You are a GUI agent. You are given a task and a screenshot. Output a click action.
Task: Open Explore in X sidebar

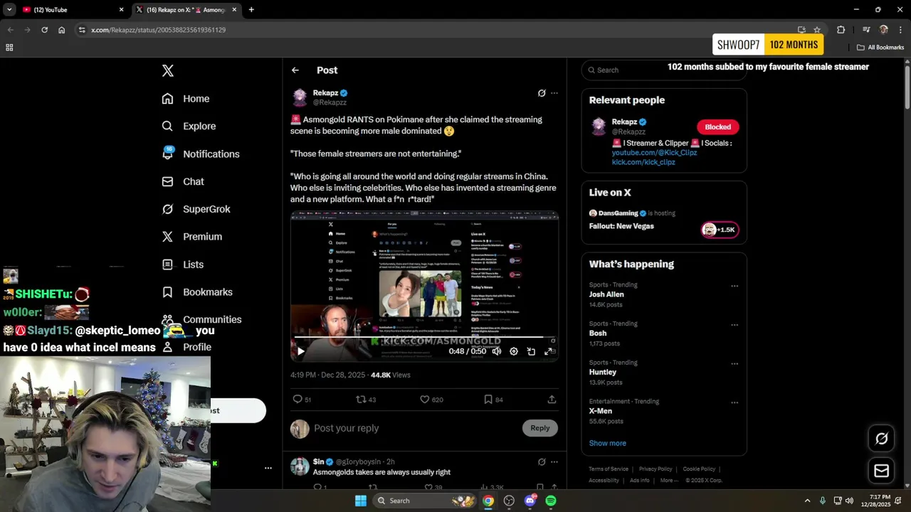tap(189, 126)
